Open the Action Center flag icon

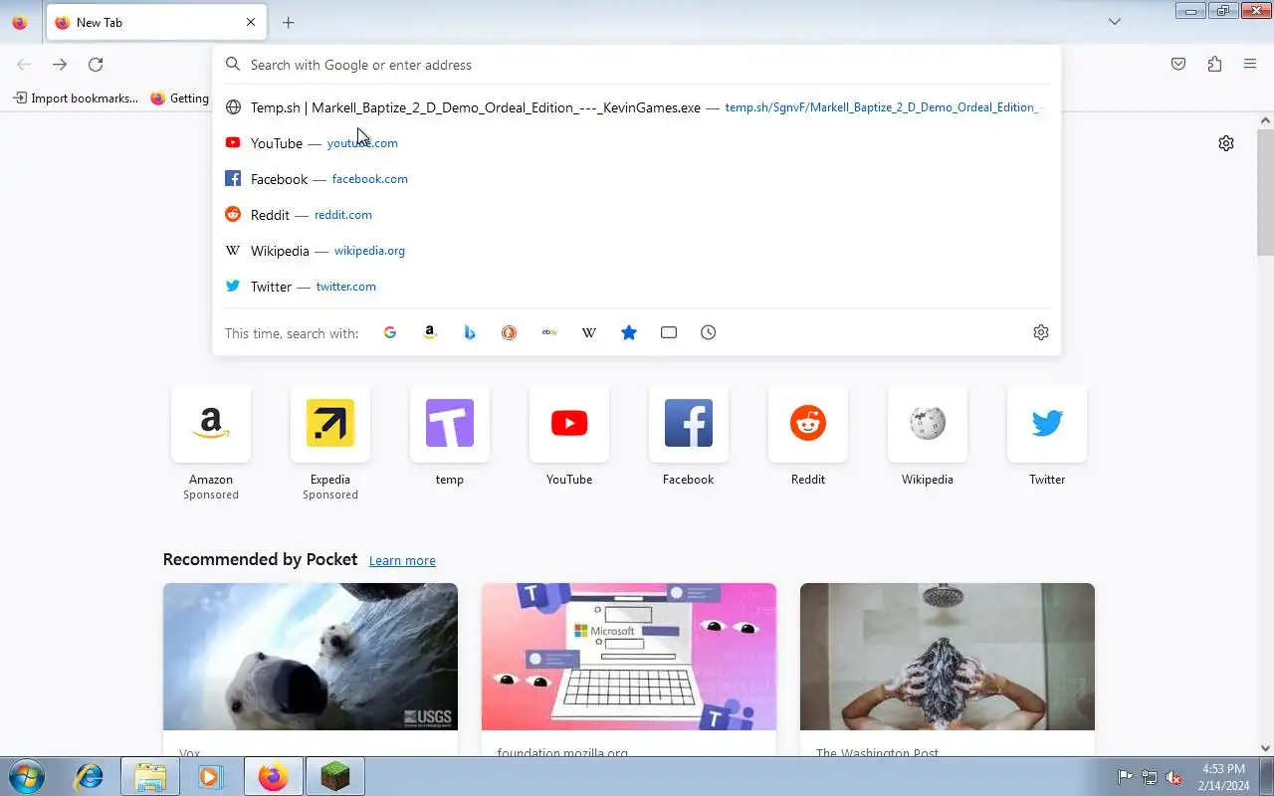[x=1125, y=777]
